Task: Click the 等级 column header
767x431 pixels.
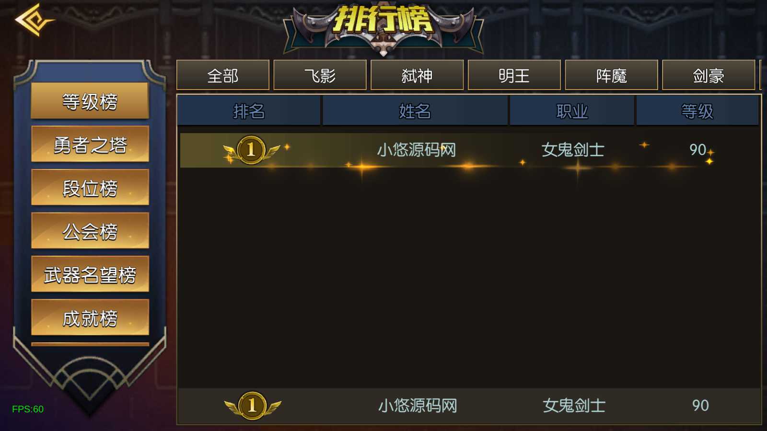Action: (697, 111)
